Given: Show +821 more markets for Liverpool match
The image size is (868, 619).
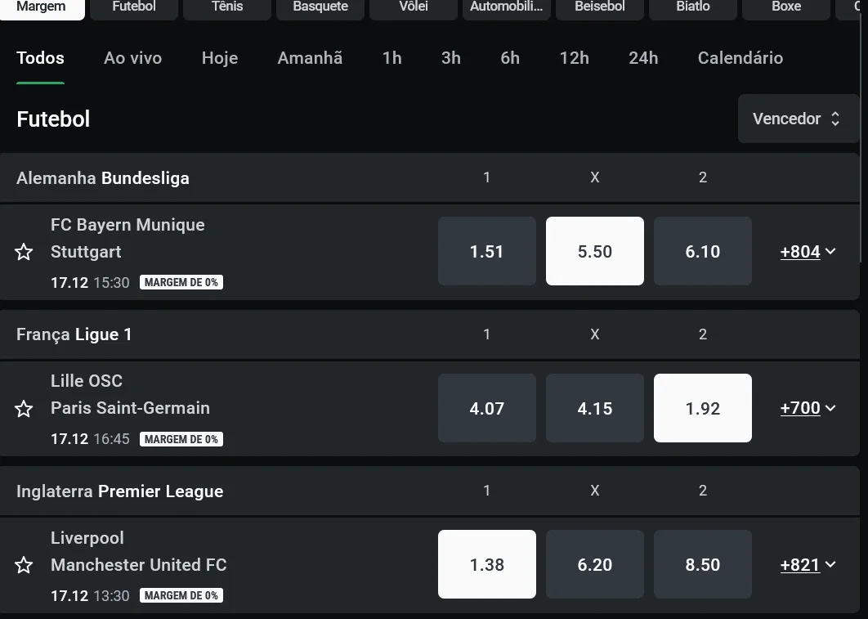Looking at the screenshot, I should [808, 565].
